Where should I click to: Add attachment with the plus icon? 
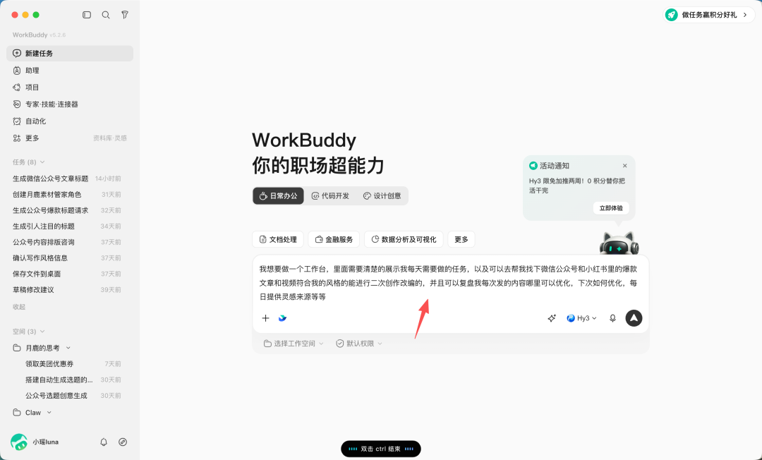click(x=265, y=318)
